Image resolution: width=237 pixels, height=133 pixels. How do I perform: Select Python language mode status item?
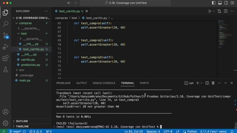click(192, 132)
